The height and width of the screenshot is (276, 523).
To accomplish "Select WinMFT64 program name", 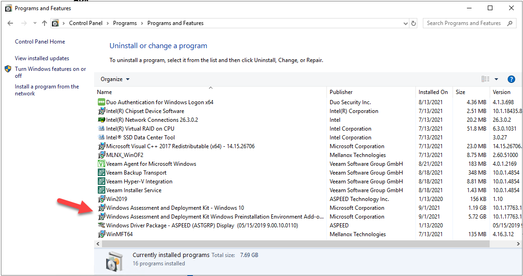I will coord(120,234).
